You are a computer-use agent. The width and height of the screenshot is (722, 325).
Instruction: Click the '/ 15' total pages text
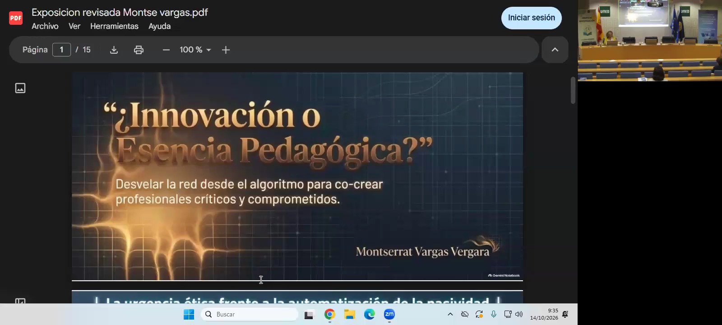(83, 50)
